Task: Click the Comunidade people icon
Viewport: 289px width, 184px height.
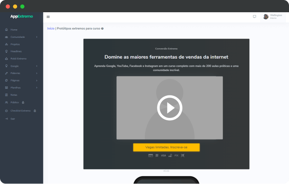Action: click(x=6, y=37)
